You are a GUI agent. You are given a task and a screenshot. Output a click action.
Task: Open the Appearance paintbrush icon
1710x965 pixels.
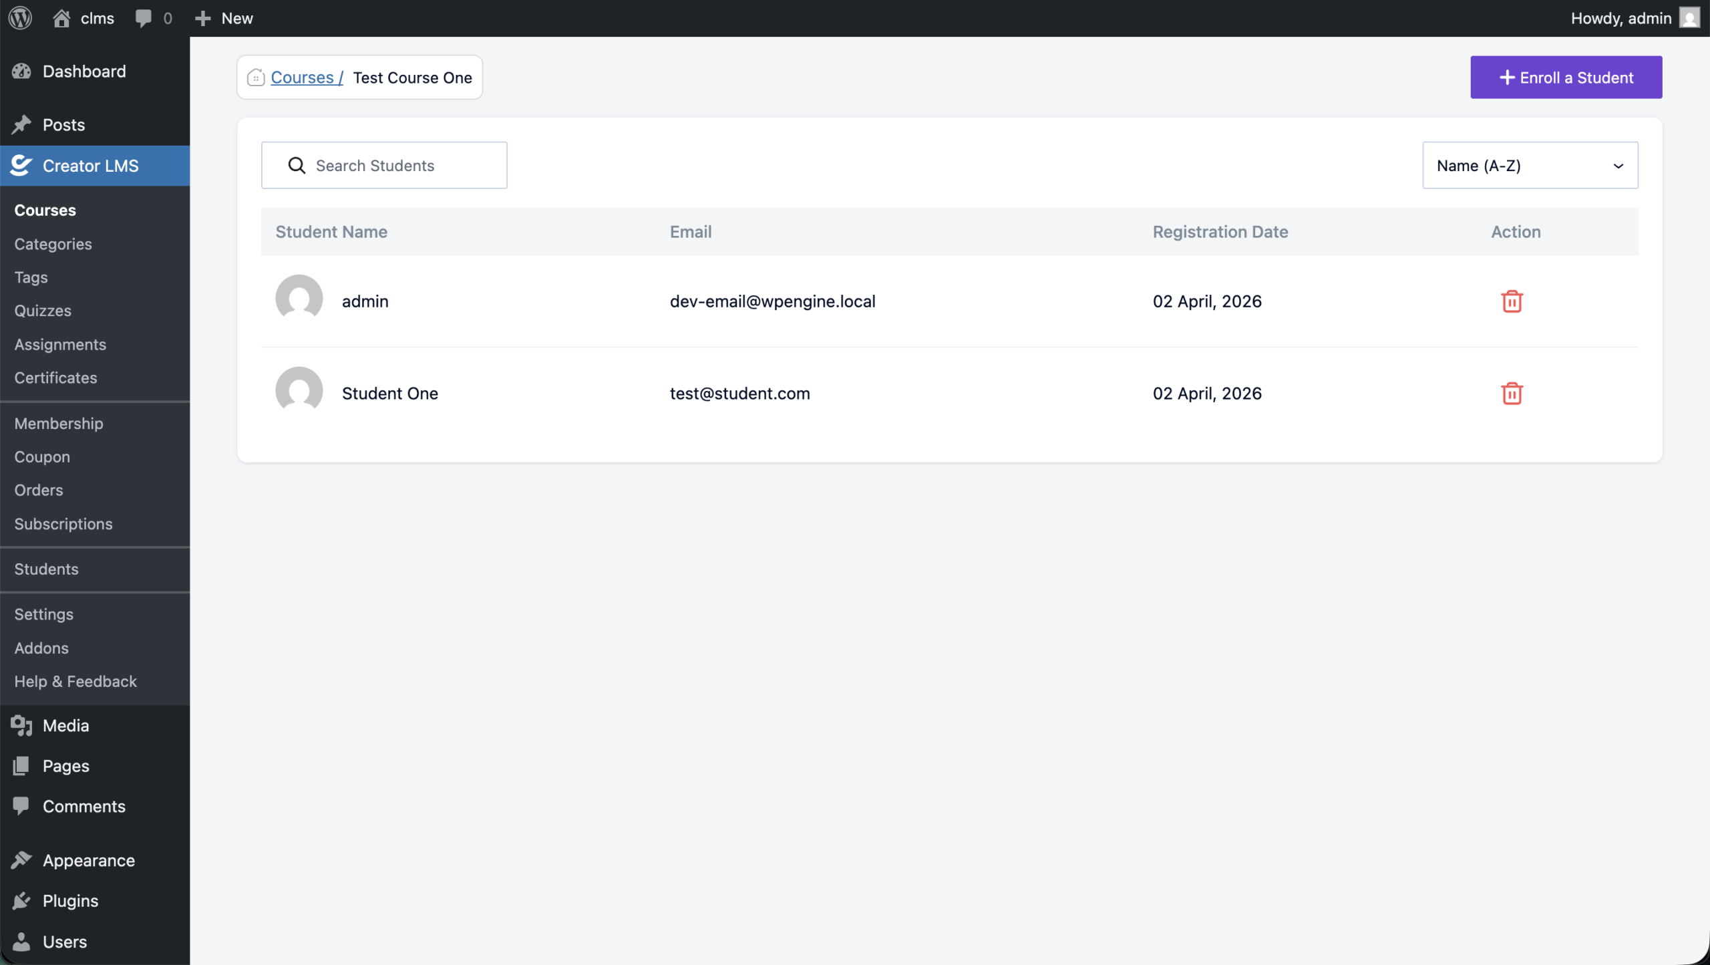tap(21, 860)
